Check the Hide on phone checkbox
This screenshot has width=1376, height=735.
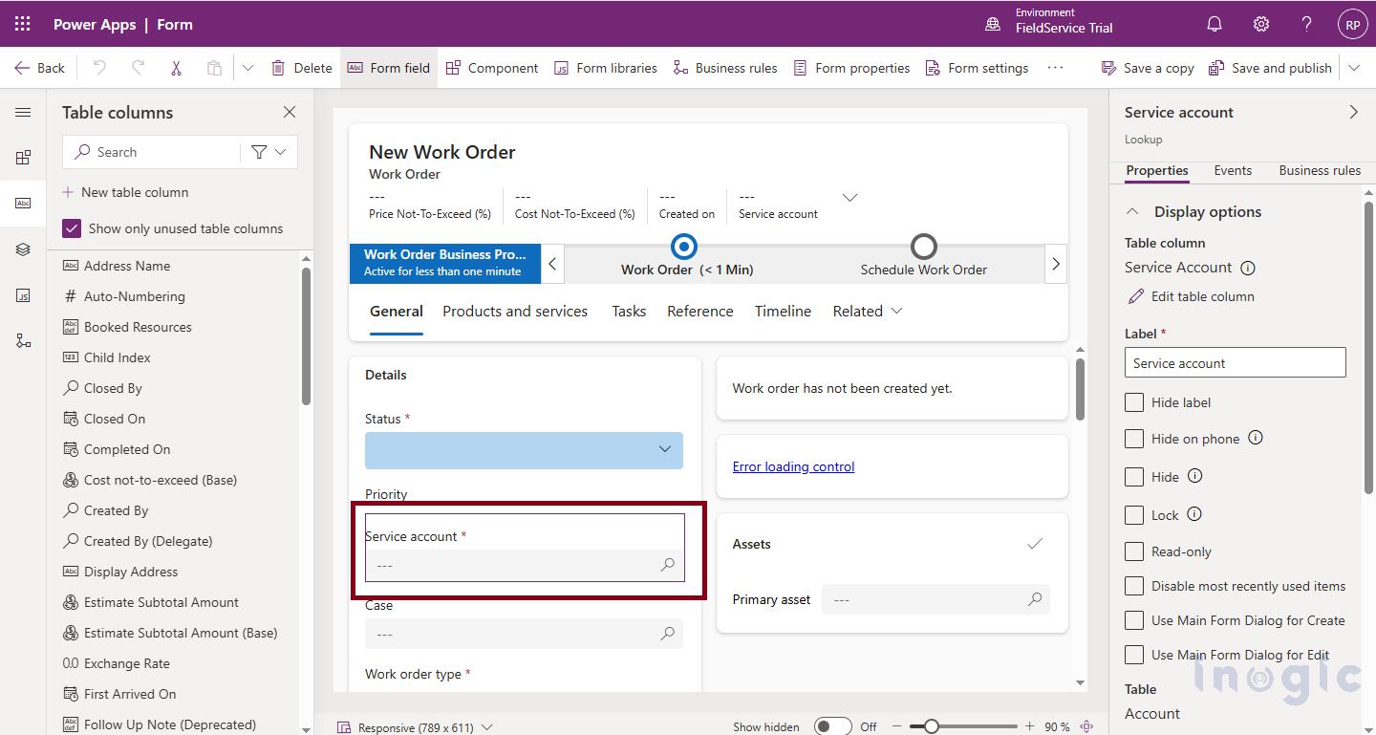click(x=1134, y=439)
